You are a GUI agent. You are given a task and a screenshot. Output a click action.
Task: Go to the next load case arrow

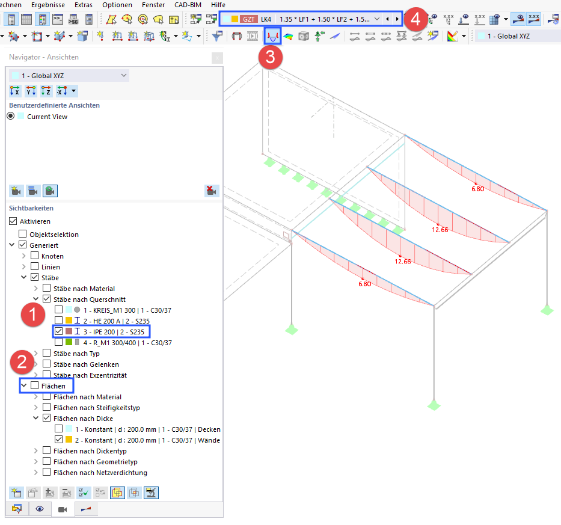pos(397,19)
